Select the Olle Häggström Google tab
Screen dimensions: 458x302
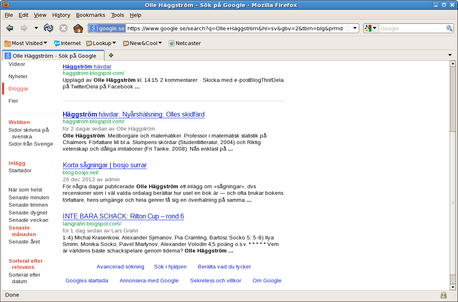[x=53, y=56]
